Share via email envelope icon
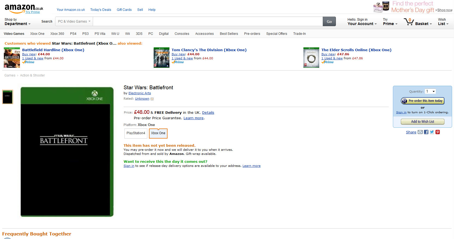 [420, 132]
